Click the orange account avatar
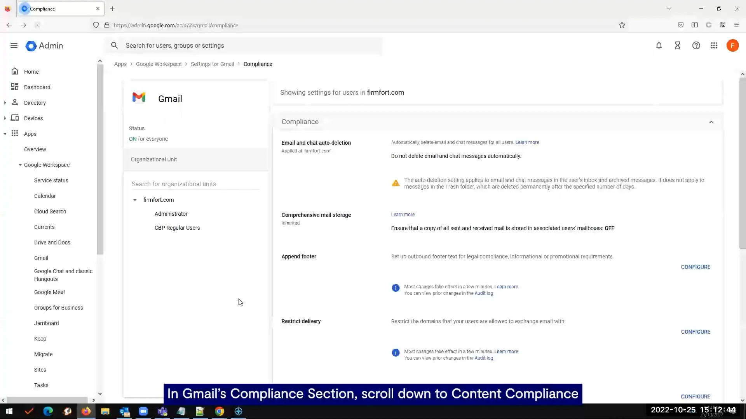 click(732, 46)
